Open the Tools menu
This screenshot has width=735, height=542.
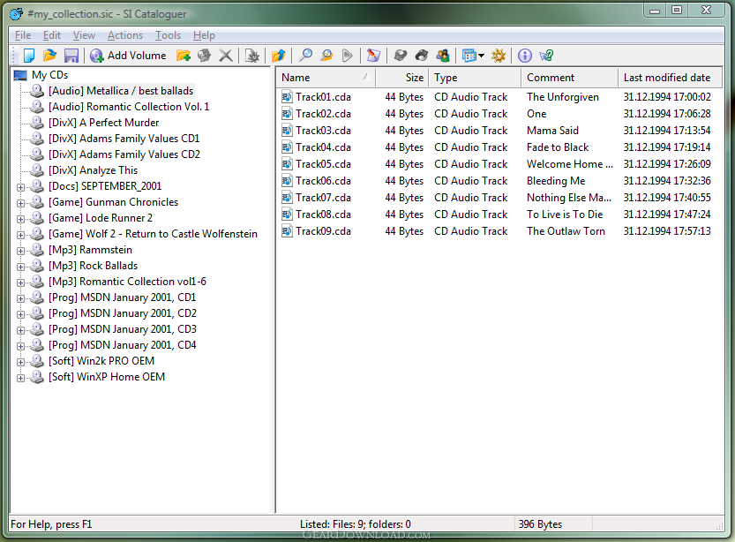pos(168,35)
